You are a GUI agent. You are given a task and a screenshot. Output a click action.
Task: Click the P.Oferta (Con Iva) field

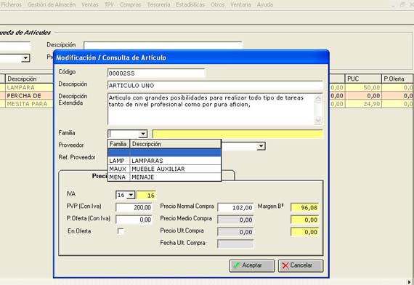(134, 220)
